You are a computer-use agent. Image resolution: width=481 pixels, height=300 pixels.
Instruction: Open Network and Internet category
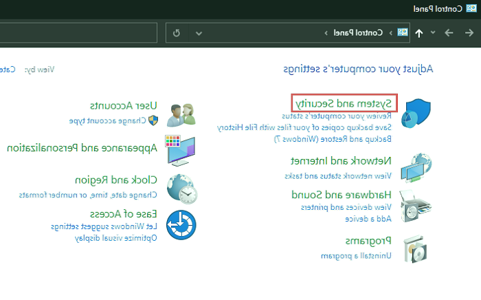point(341,161)
